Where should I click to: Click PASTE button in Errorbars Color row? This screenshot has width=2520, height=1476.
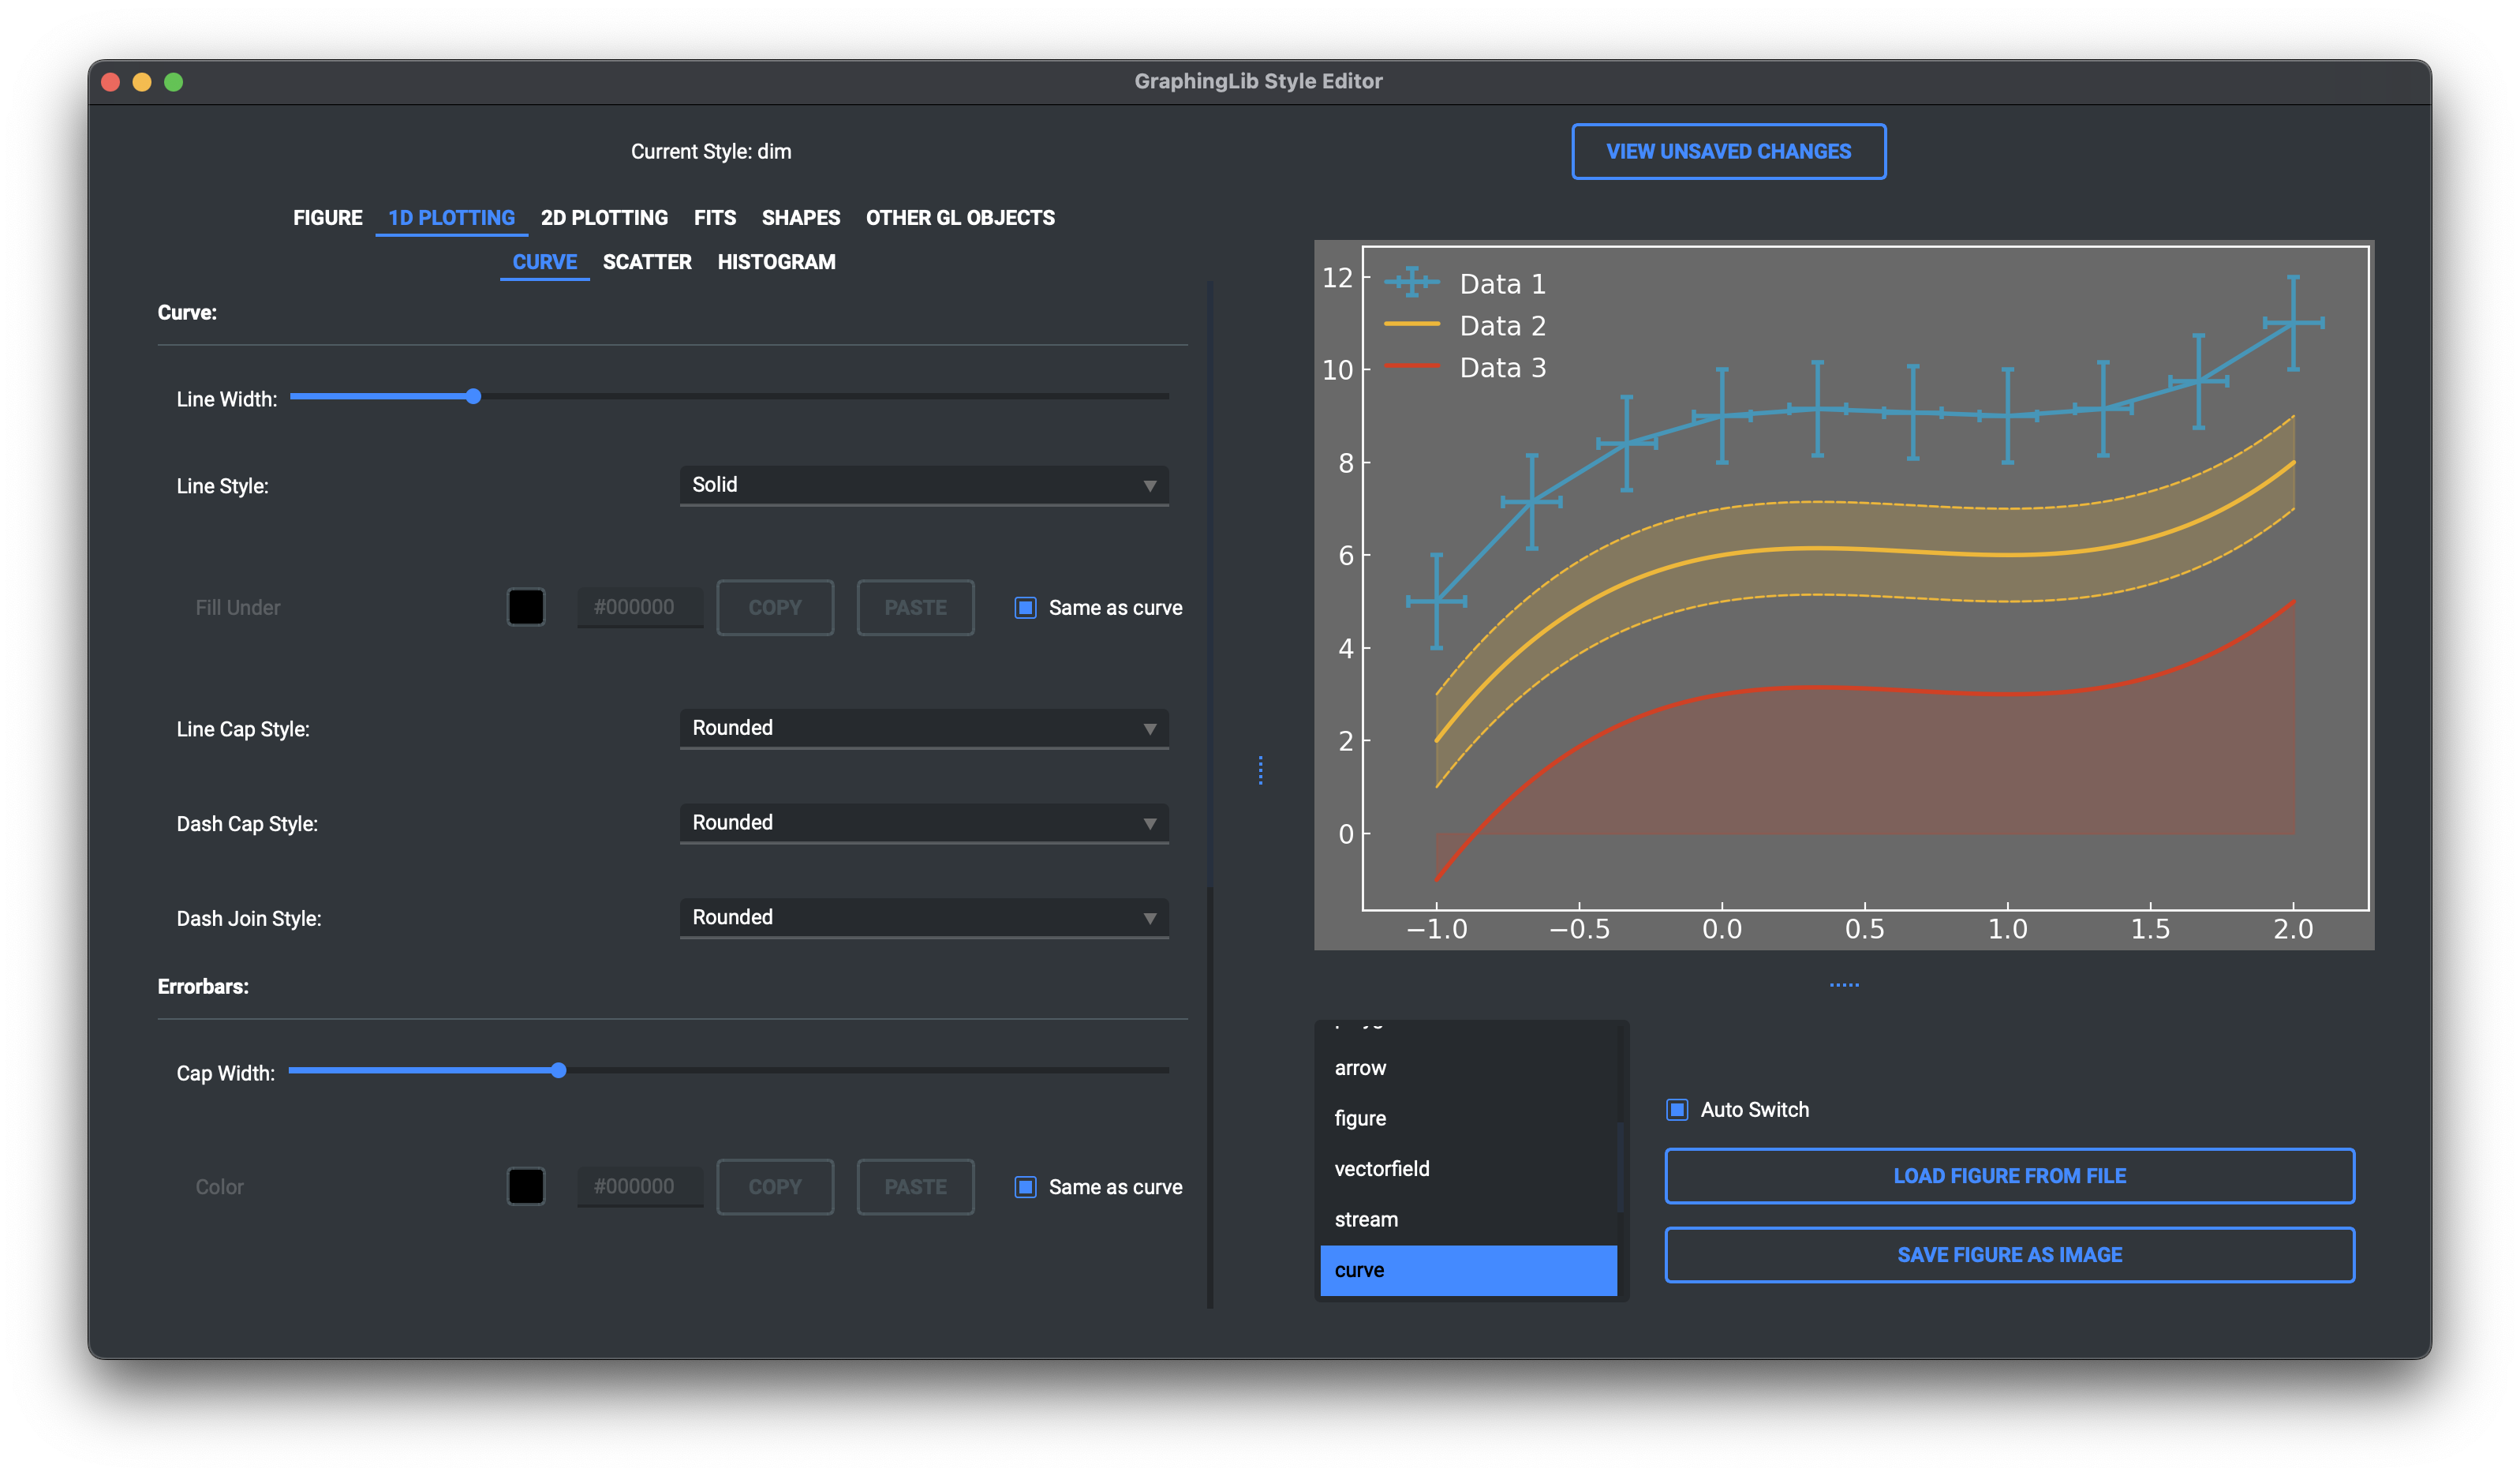pyautogui.click(x=915, y=1187)
